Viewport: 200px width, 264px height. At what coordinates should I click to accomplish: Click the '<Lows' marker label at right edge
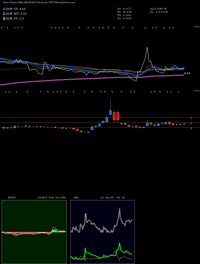pyautogui.click(x=197, y=90)
